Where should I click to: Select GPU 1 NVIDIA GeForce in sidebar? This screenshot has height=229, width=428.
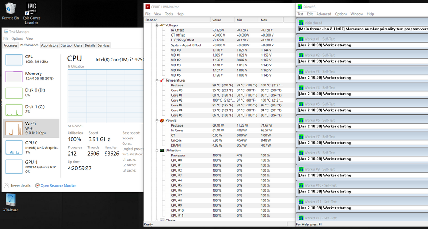31,165
